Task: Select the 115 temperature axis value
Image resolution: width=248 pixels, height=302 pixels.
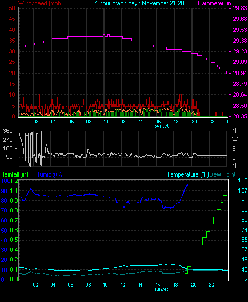Action: (243, 181)
